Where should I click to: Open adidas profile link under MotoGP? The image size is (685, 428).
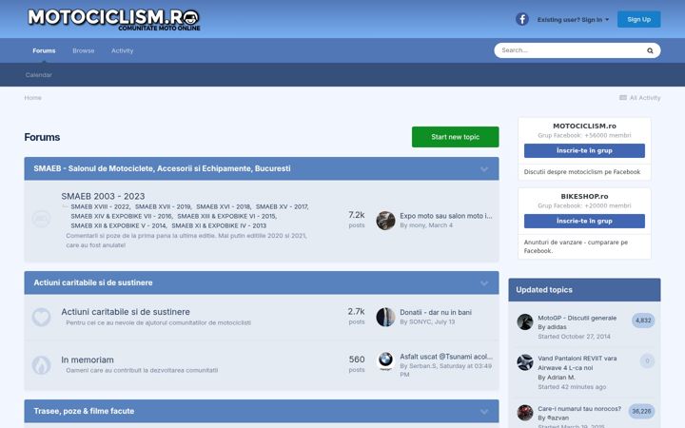point(557,327)
